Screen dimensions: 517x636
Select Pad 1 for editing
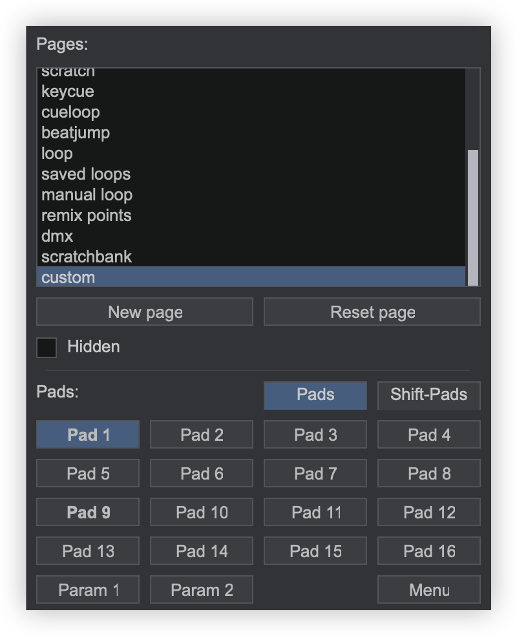pos(88,434)
